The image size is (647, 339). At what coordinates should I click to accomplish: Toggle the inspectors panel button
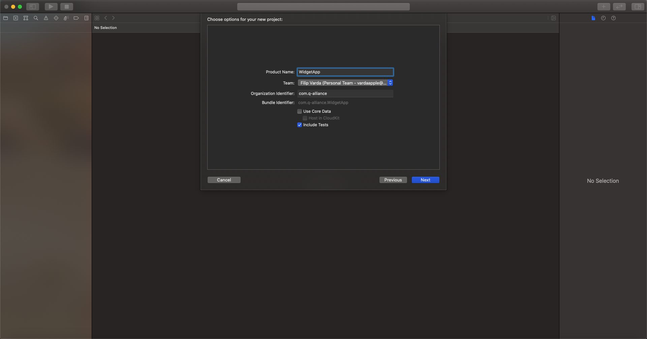click(x=638, y=7)
